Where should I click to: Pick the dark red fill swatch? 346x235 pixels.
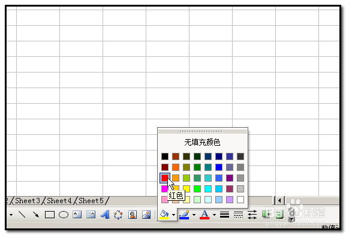click(165, 167)
